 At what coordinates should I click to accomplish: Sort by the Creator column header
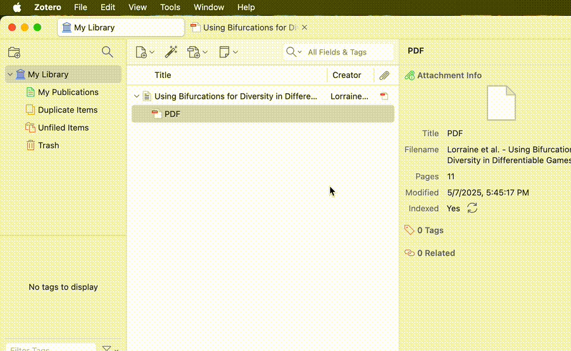click(x=347, y=75)
